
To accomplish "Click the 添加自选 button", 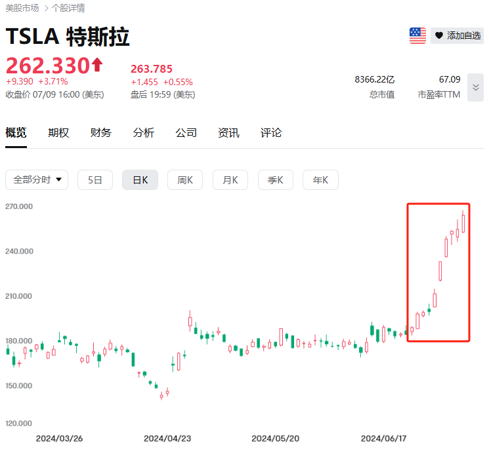I will click(x=464, y=36).
